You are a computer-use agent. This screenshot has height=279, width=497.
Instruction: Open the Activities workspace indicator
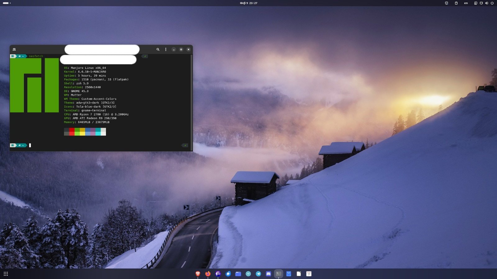click(x=7, y=3)
